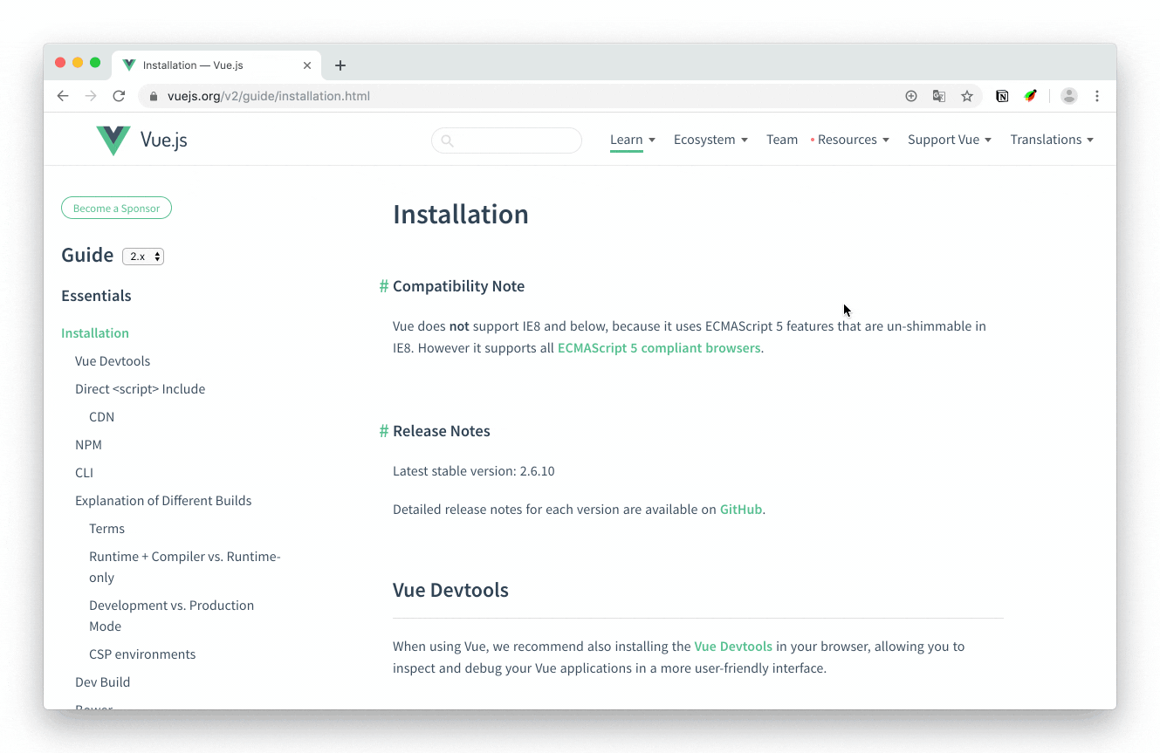Go to CSP environments in sidebar
Viewport: 1160px width, 753px height.
[x=142, y=654]
